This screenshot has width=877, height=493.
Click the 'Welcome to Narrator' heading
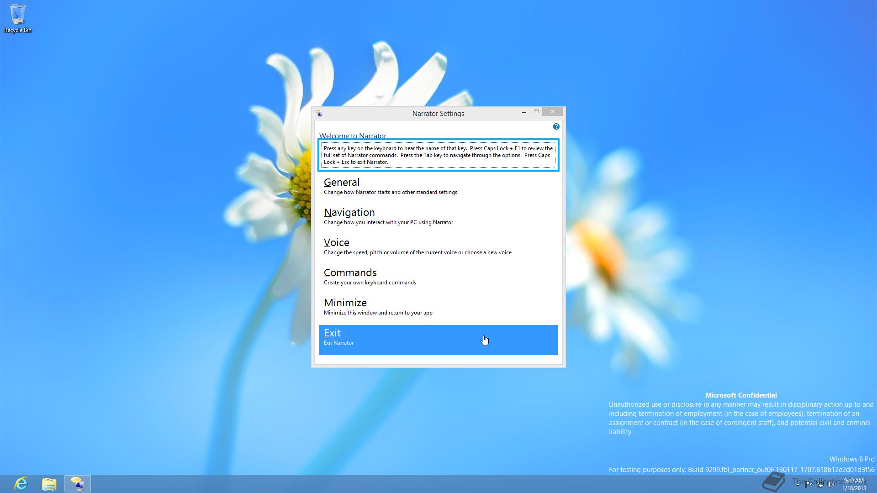[353, 136]
